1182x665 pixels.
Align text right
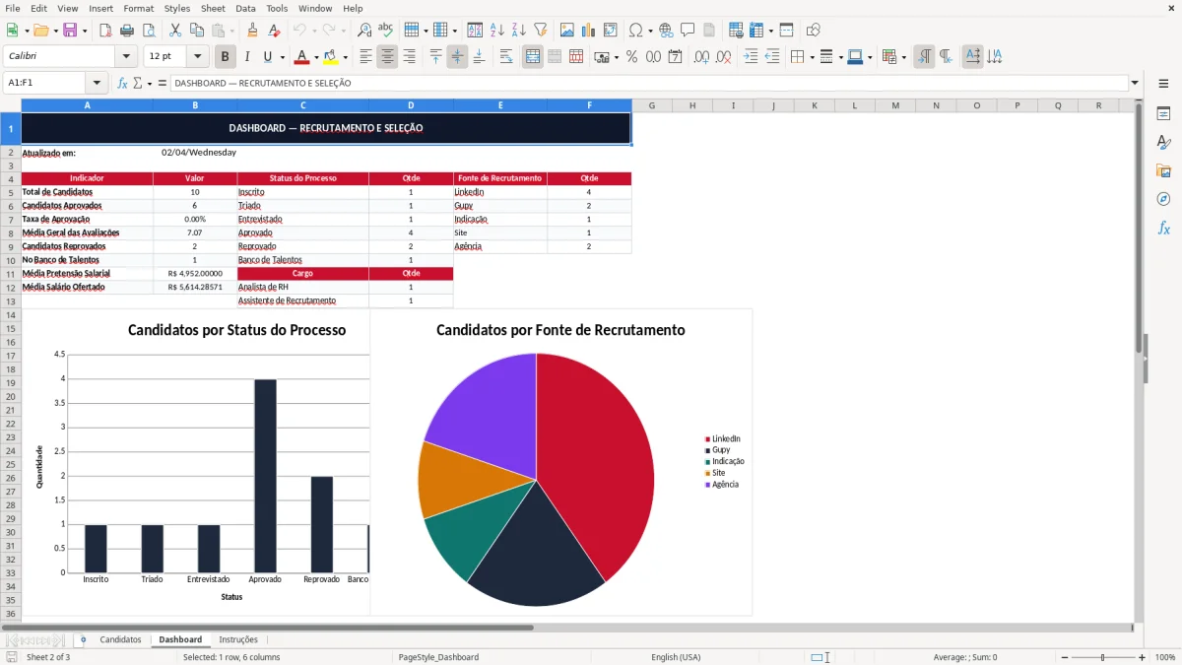click(409, 57)
